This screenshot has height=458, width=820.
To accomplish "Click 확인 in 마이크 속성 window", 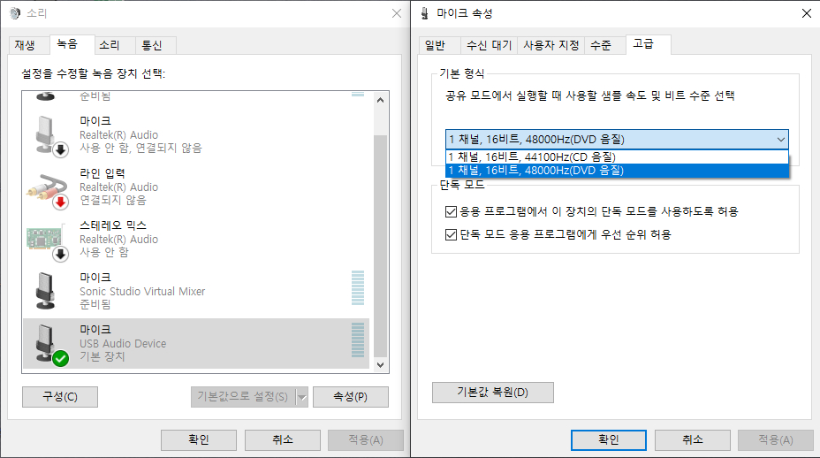I will coord(609,440).
